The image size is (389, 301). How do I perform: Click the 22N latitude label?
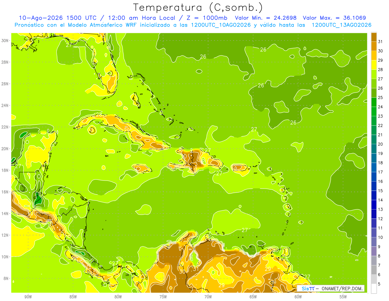(6, 127)
